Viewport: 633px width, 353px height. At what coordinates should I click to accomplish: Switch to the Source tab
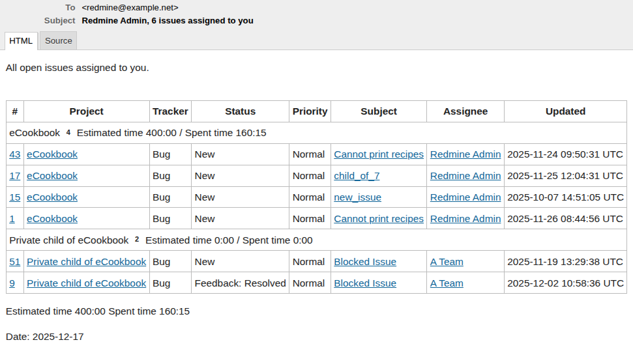[x=58, y=41]
